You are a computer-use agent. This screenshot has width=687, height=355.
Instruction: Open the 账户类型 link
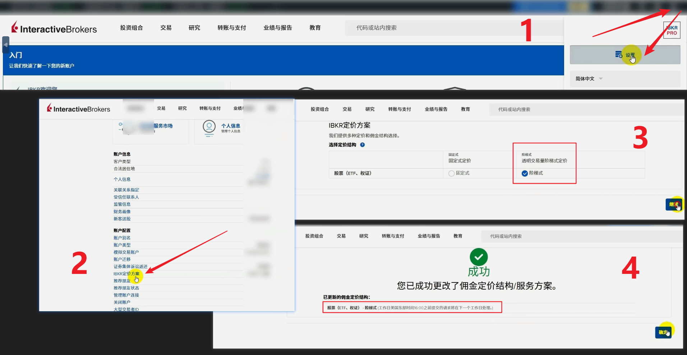(x=122, y=245)
